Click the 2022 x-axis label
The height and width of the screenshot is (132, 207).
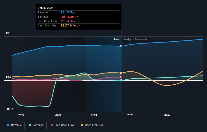tap(21, 115)
